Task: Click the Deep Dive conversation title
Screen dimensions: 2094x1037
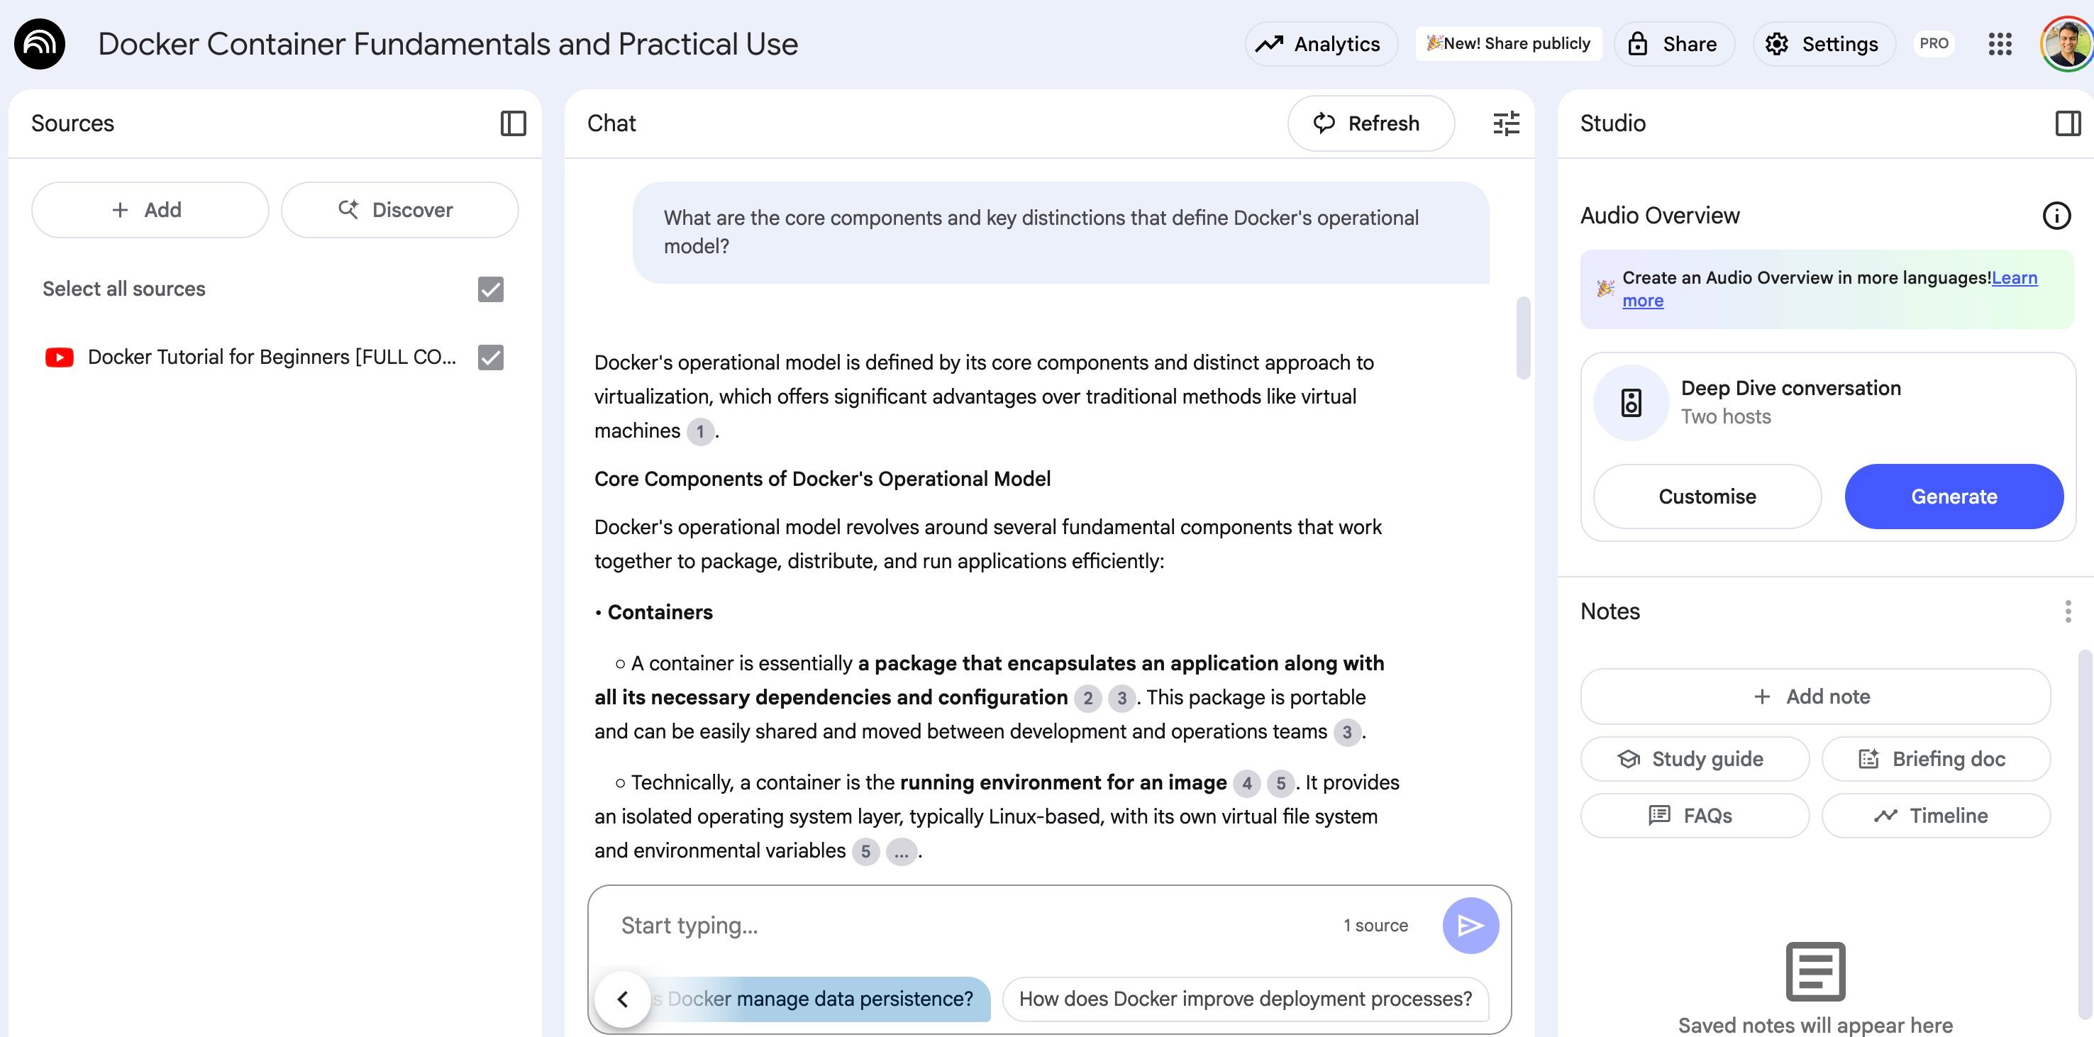Action: [1791, 389]
